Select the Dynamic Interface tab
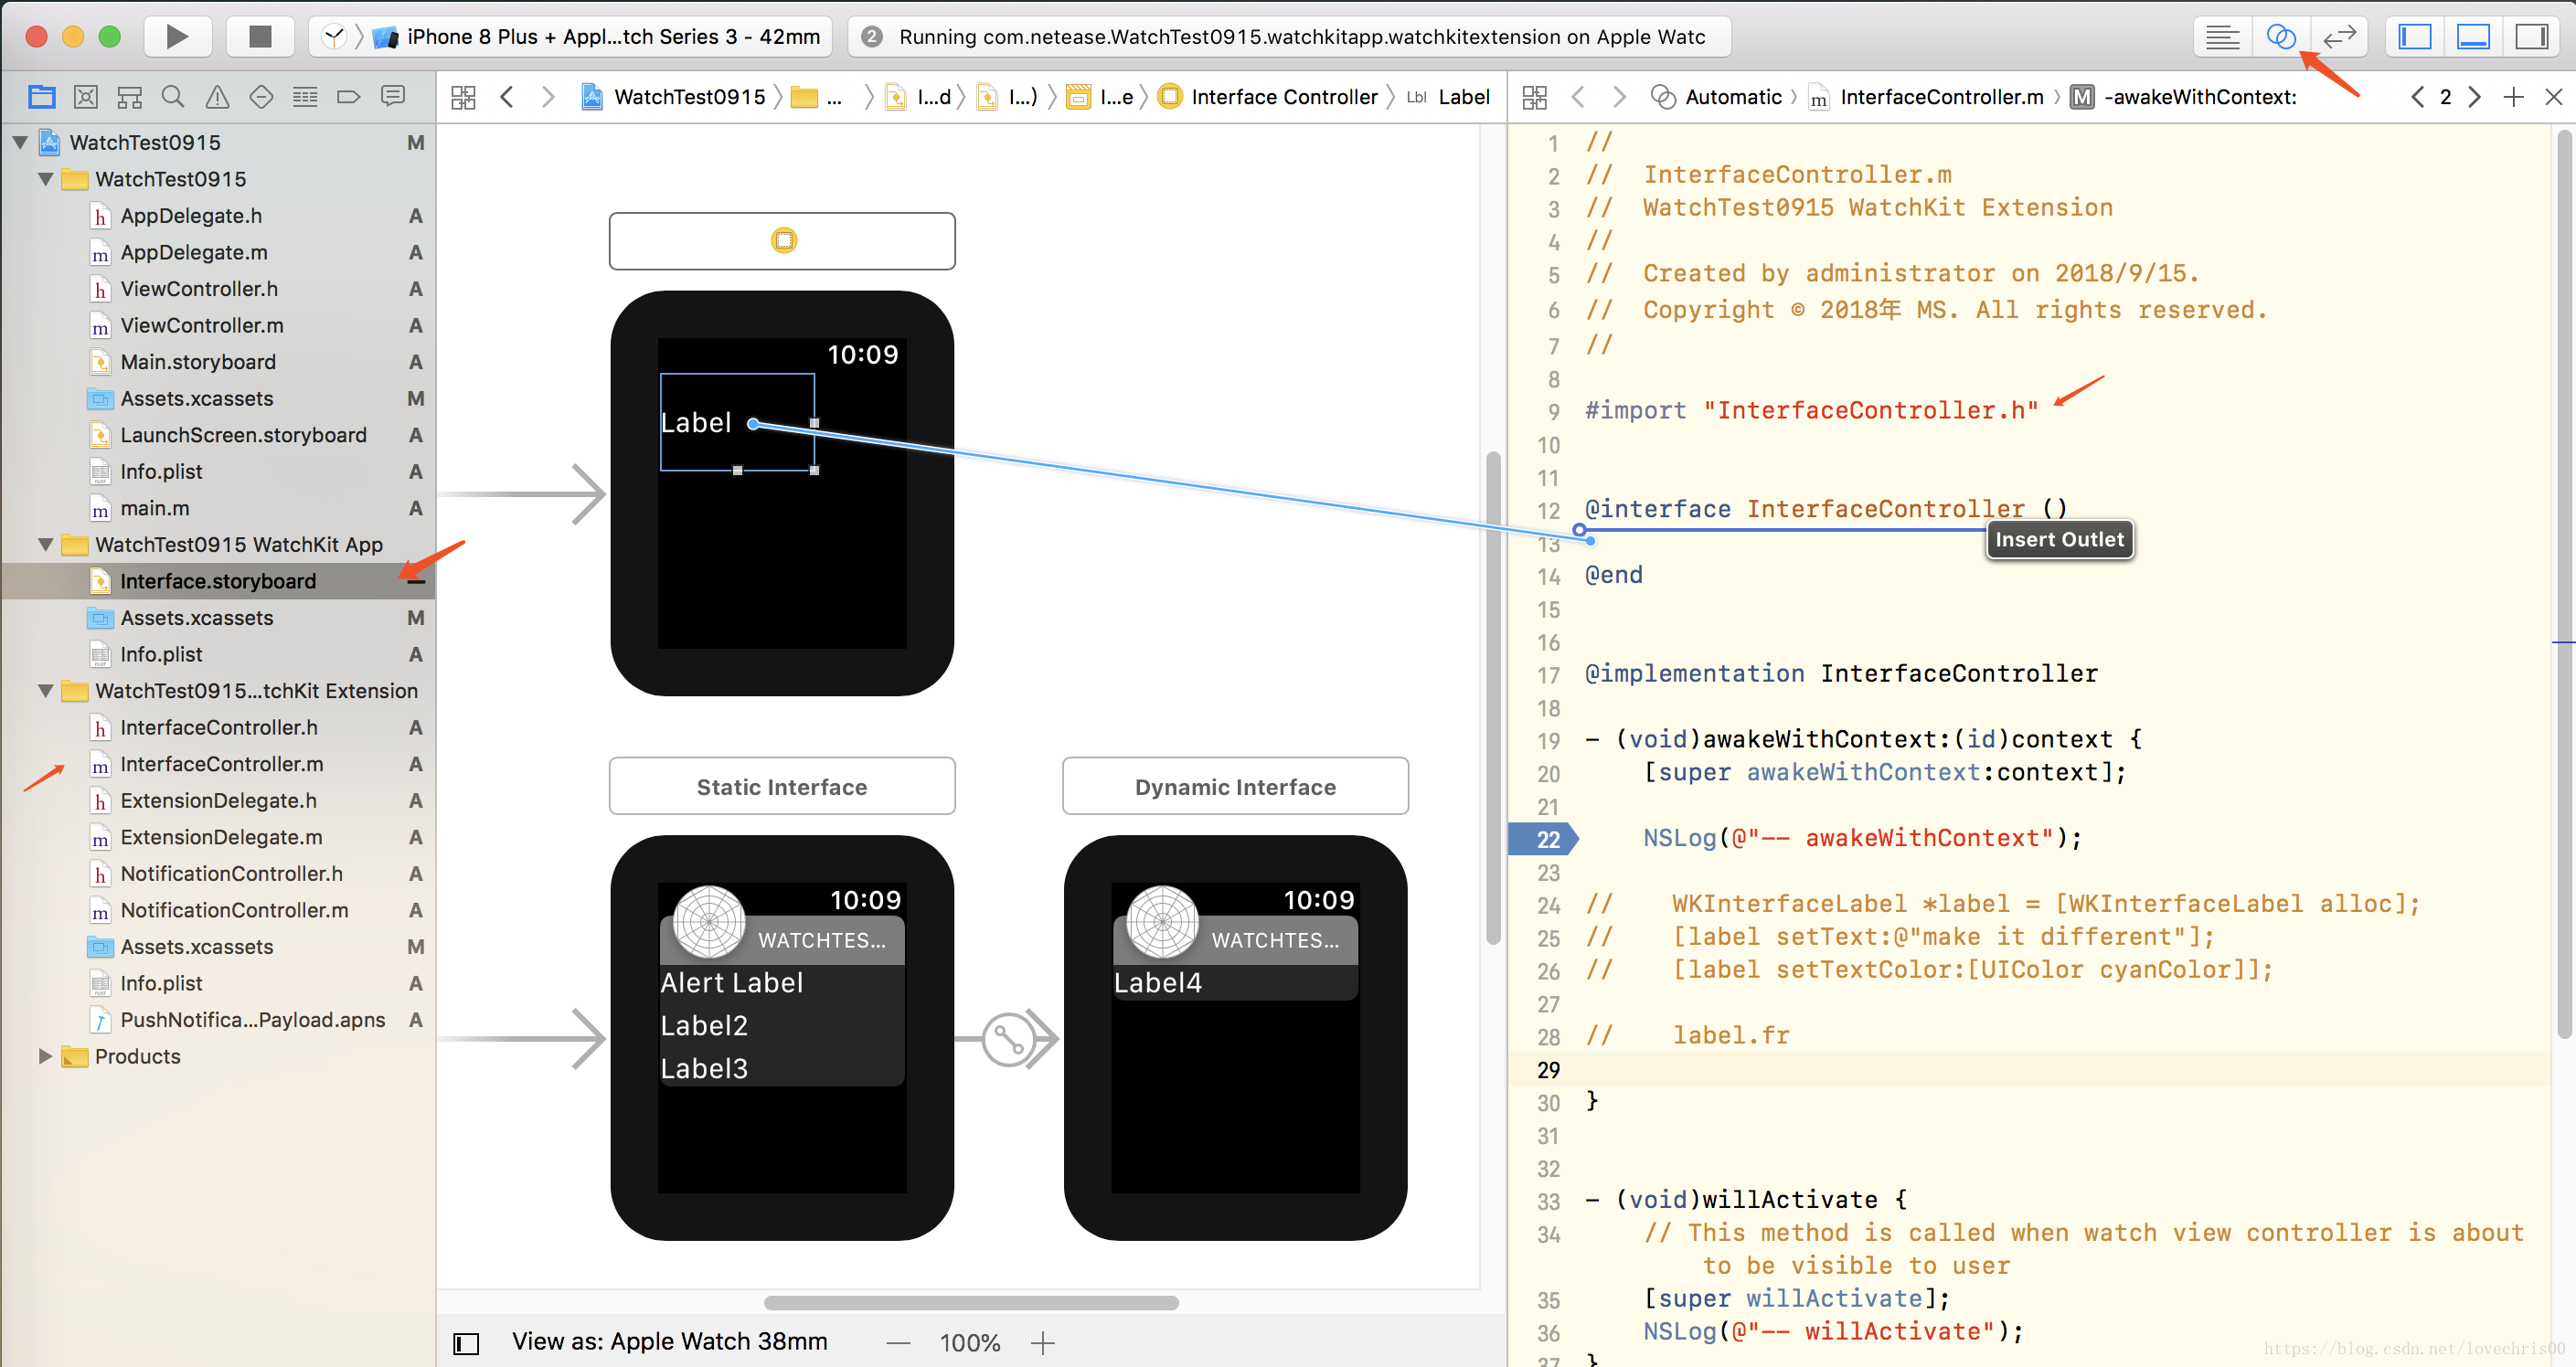The width and height of the screenshot is (2576, 1367). pos(1237,787)
